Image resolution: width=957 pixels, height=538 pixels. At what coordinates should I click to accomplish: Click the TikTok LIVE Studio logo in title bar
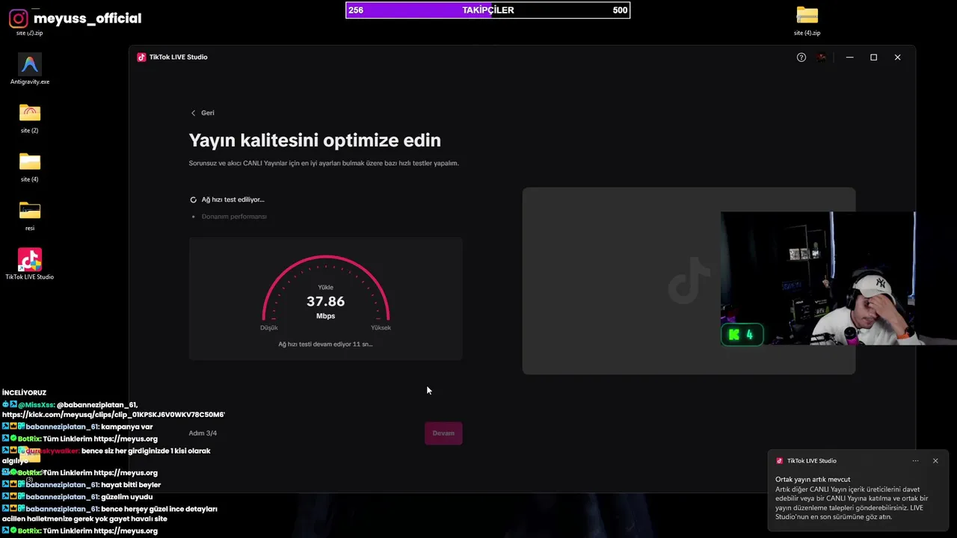141,58
